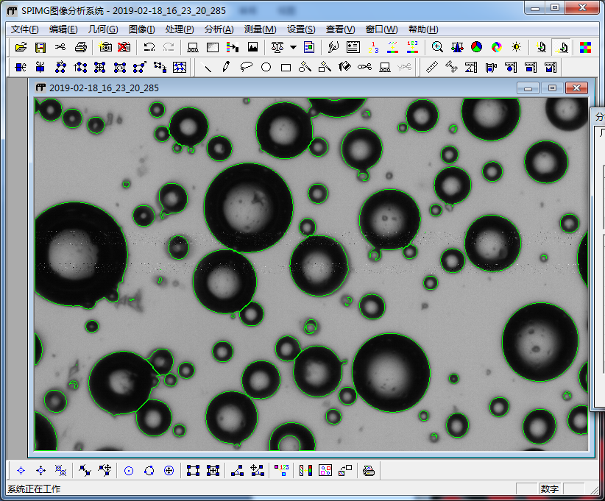Click the sun-shaped brightness icon

pos(517,47)
